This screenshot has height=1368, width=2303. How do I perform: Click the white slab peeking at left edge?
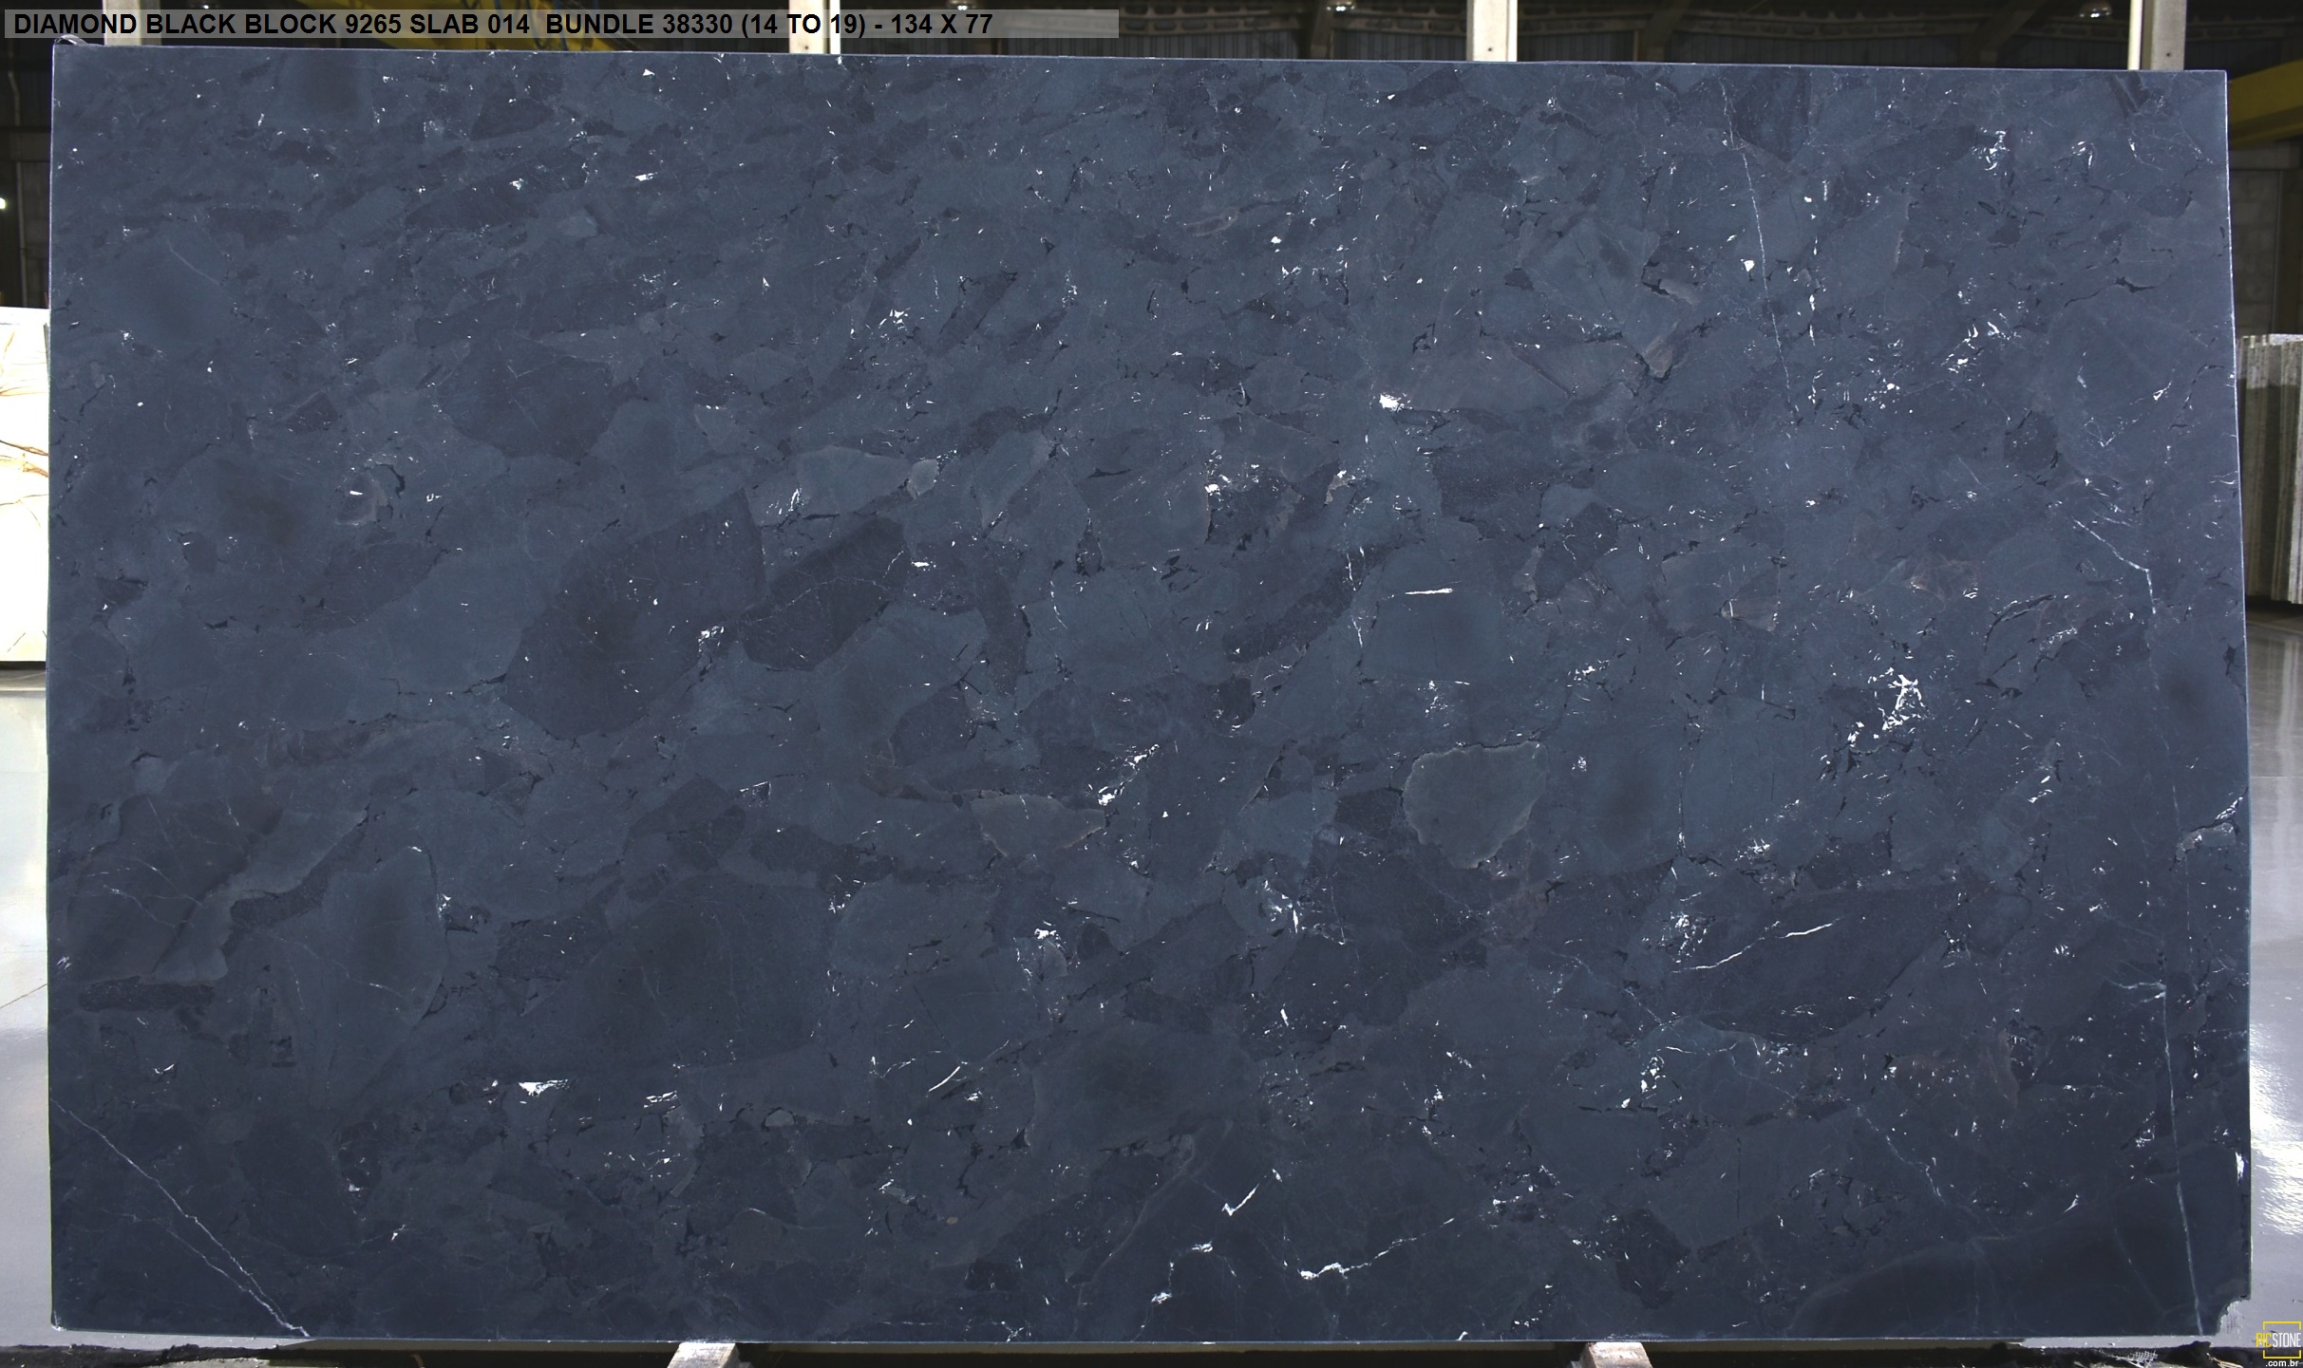(x=23, y=484)
